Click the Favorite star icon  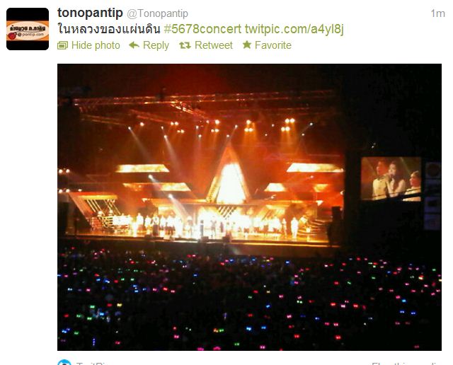(247, 45)
